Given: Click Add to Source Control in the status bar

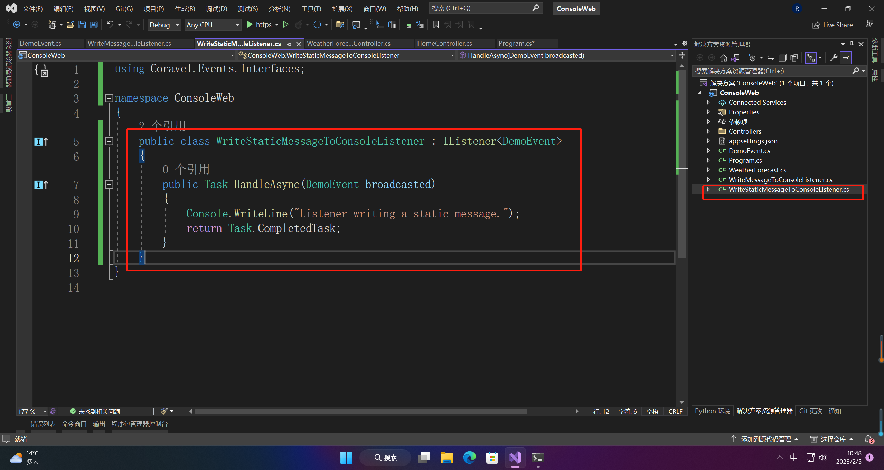Looking at the screenshot, I should pyautogui.click(x=765, y=439).
